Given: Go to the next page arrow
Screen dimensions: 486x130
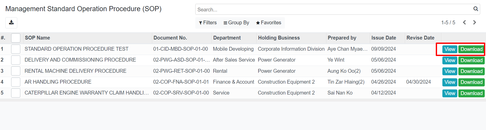Looking at the screenshot, I should (x=475, y=23).
